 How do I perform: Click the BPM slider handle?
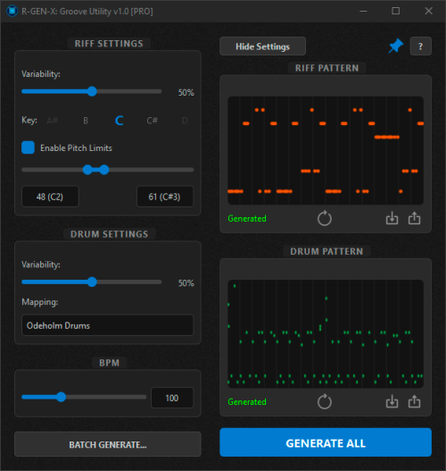[62, 397]
